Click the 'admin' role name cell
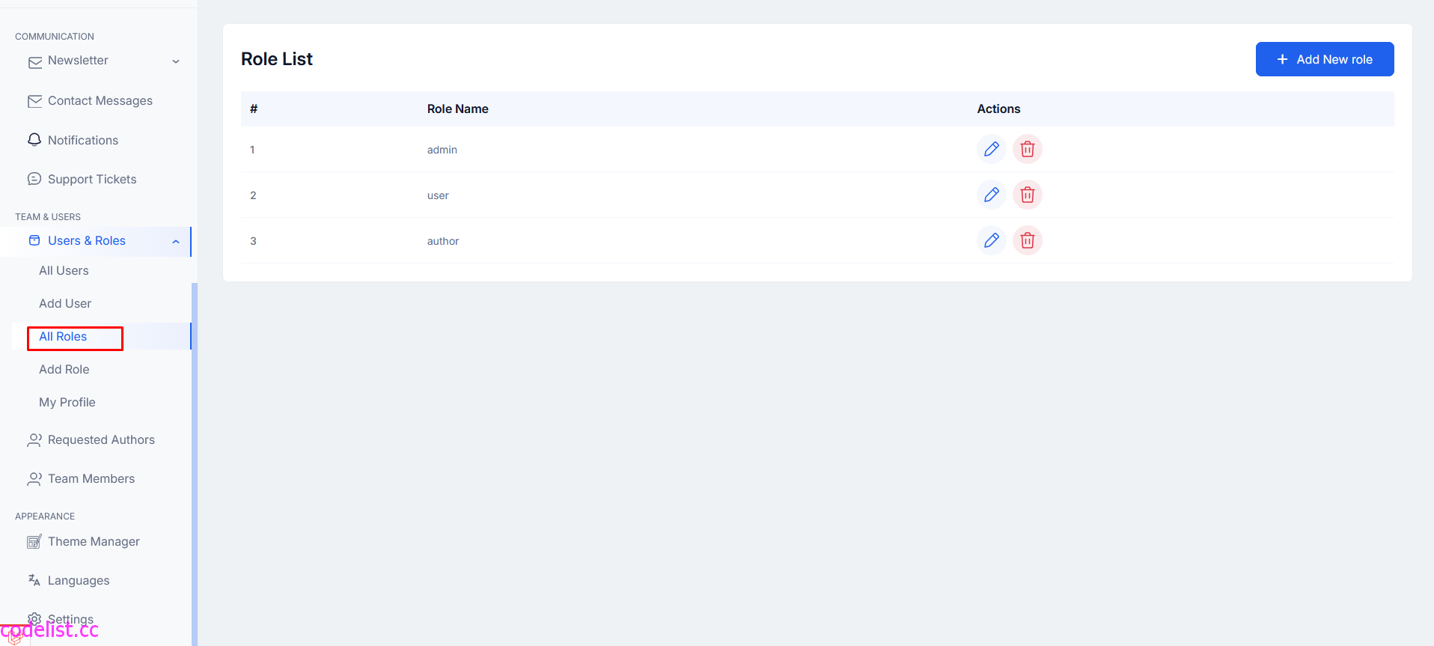The image size is (1434, 646). click(x=442, y=150)
